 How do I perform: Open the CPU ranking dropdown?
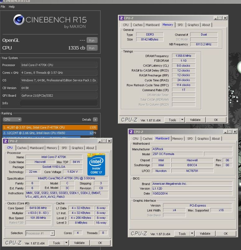[12, 119]
